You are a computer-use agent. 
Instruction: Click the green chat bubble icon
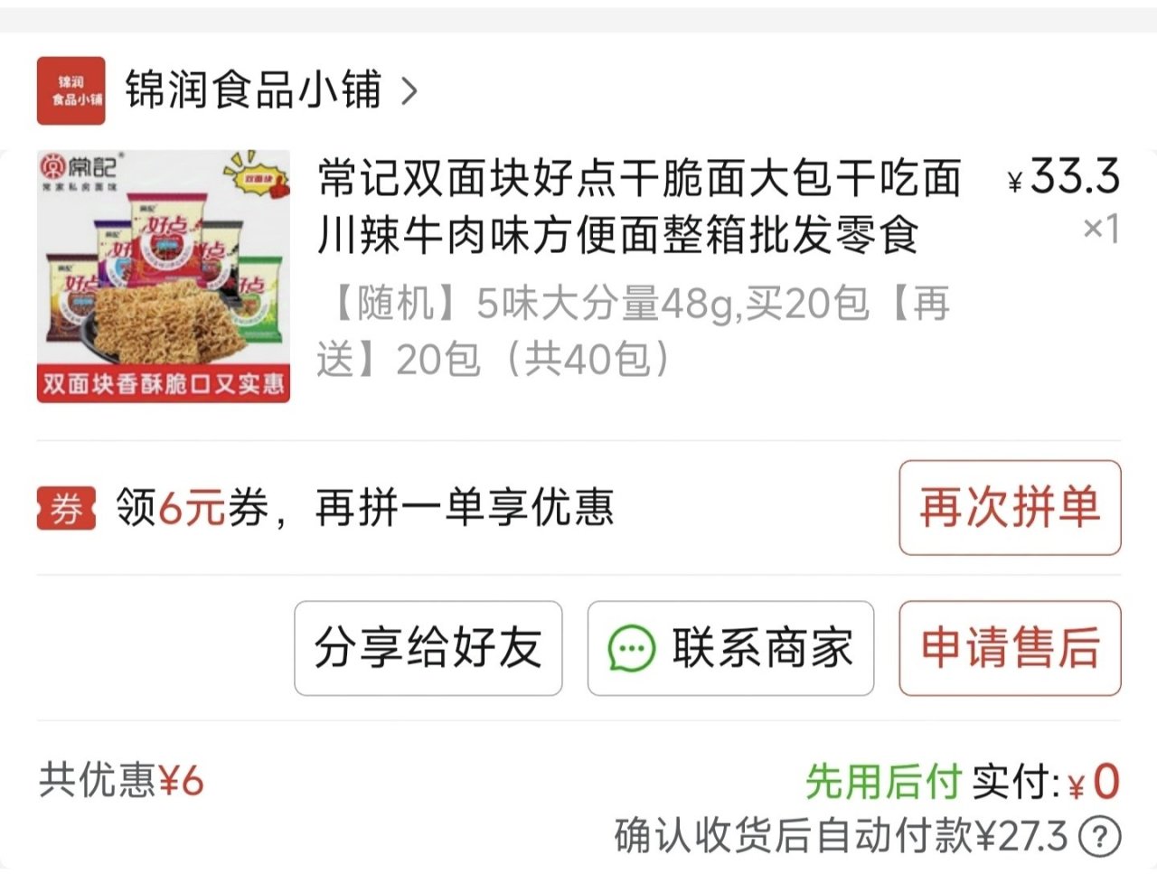pos(631,649)
